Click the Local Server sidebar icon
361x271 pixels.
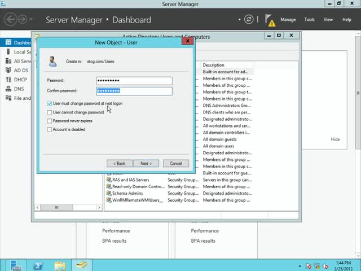point(8,51)
